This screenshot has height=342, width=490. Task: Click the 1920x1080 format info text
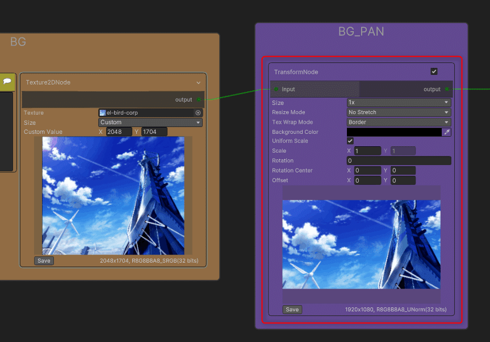click(396, 310)
